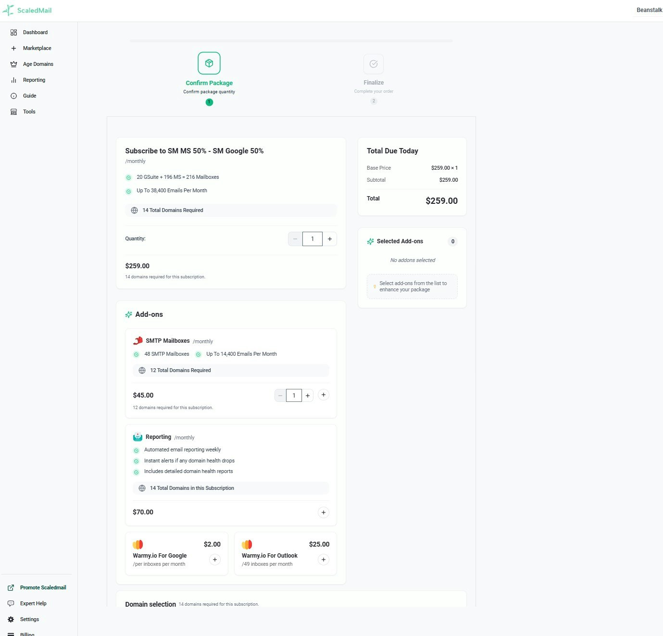
Task: Increase SMTP Mailboxes quantity
Action: tap(308, 396)
